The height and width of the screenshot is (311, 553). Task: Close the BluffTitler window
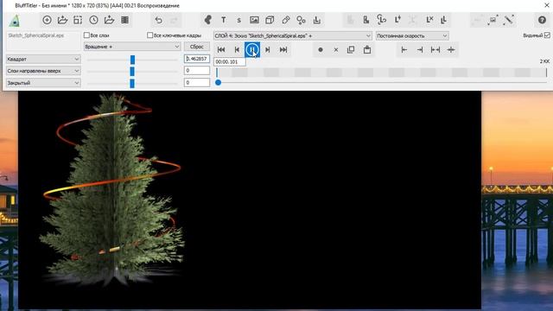coord(546,5)
